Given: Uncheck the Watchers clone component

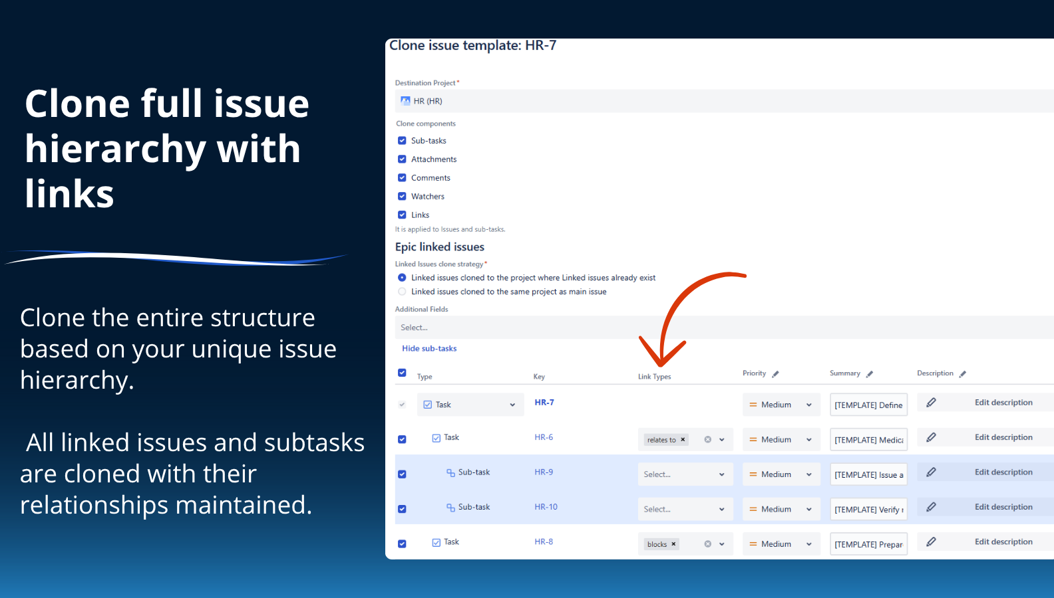Looking at the screenshot, I should 402,197.
